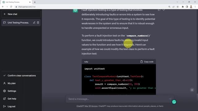Share this page icon
Image resolution: width=198 pixels, height=111 pixels.
[x=173, y=7]
